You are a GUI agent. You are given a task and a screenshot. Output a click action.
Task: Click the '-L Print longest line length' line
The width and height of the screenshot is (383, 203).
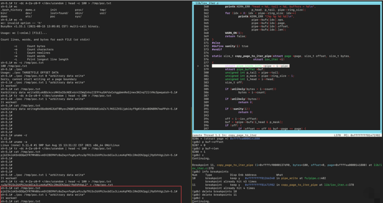41,59
